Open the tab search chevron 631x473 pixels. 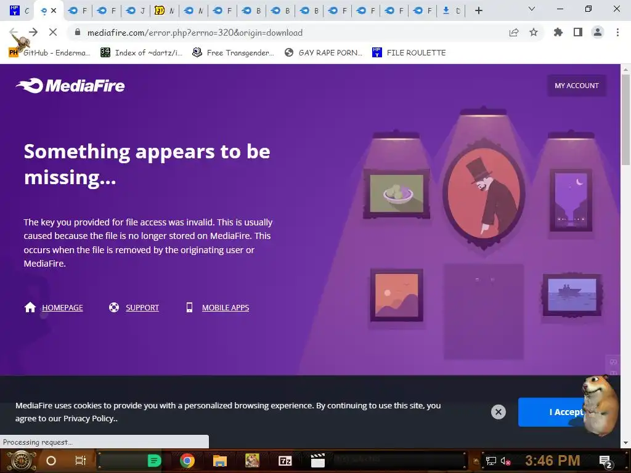coord(532,9)
